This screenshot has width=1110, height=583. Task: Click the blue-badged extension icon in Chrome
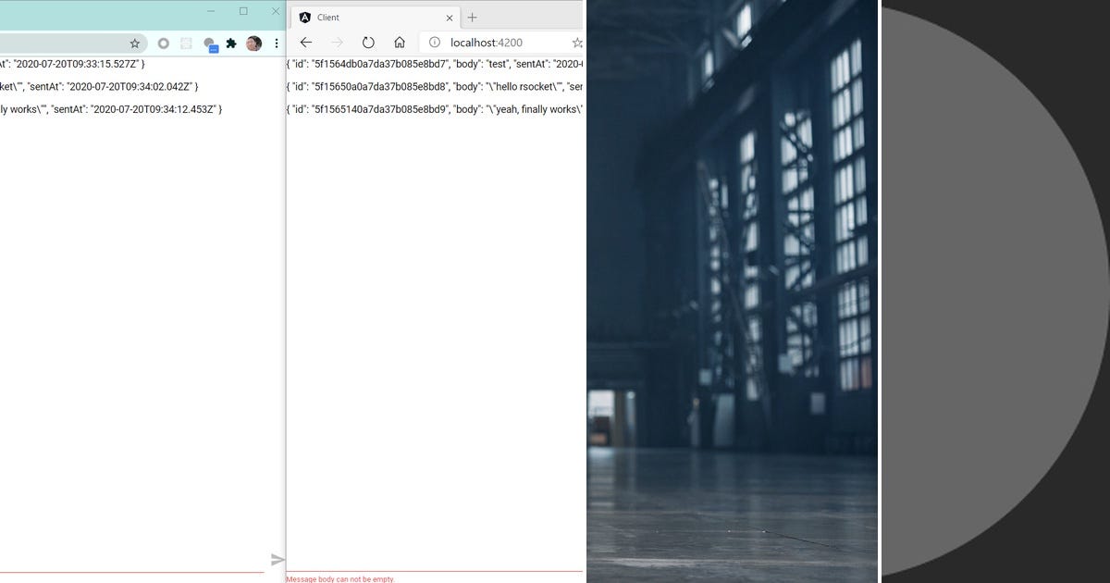pyautogui.click(x=210, y=43)
